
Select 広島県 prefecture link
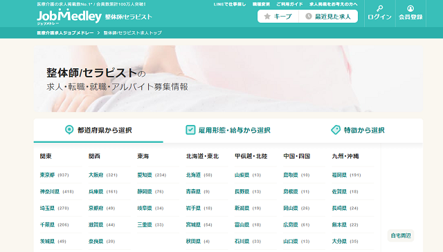pos(291,225)
